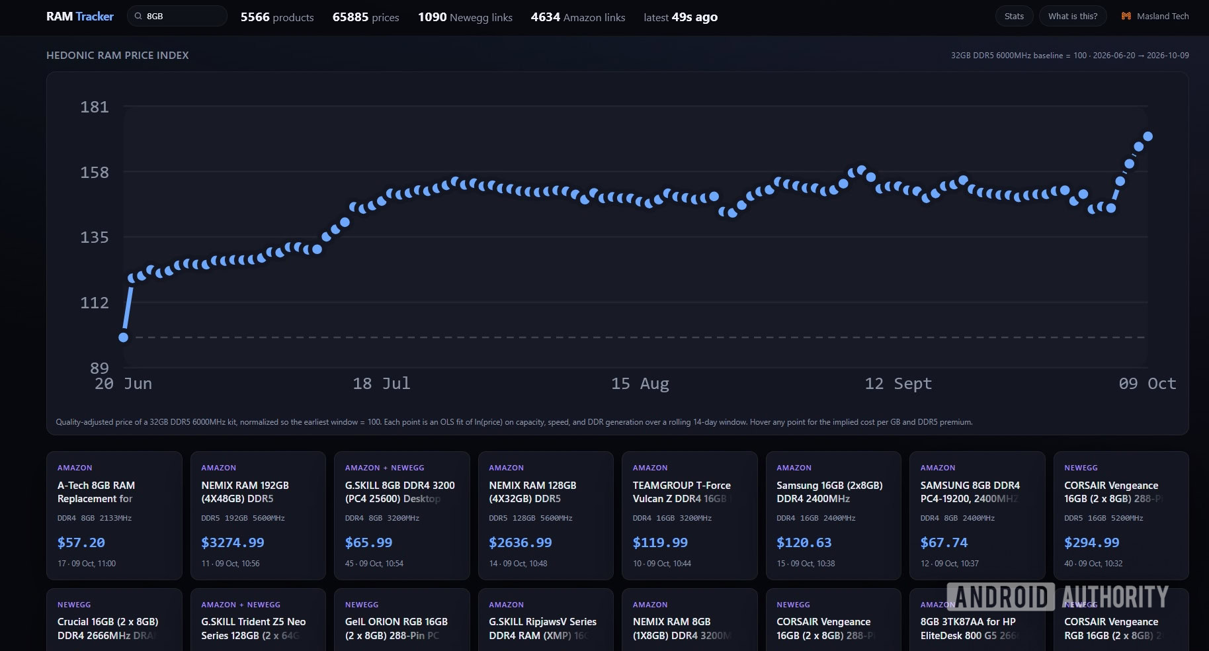Image resolution: width=1209 pixels, height=651 pixels.
Task: Click the search magnifier icon
Action: (x=138, y=17)
